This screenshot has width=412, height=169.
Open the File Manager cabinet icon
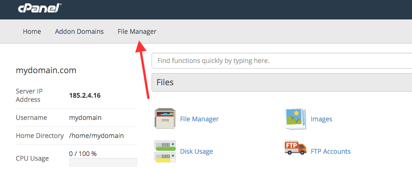165,119
